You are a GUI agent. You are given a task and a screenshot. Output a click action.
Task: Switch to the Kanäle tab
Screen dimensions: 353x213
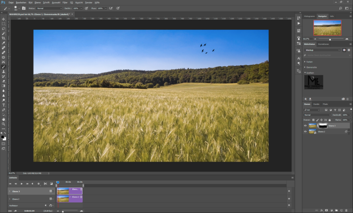[316, 104]
